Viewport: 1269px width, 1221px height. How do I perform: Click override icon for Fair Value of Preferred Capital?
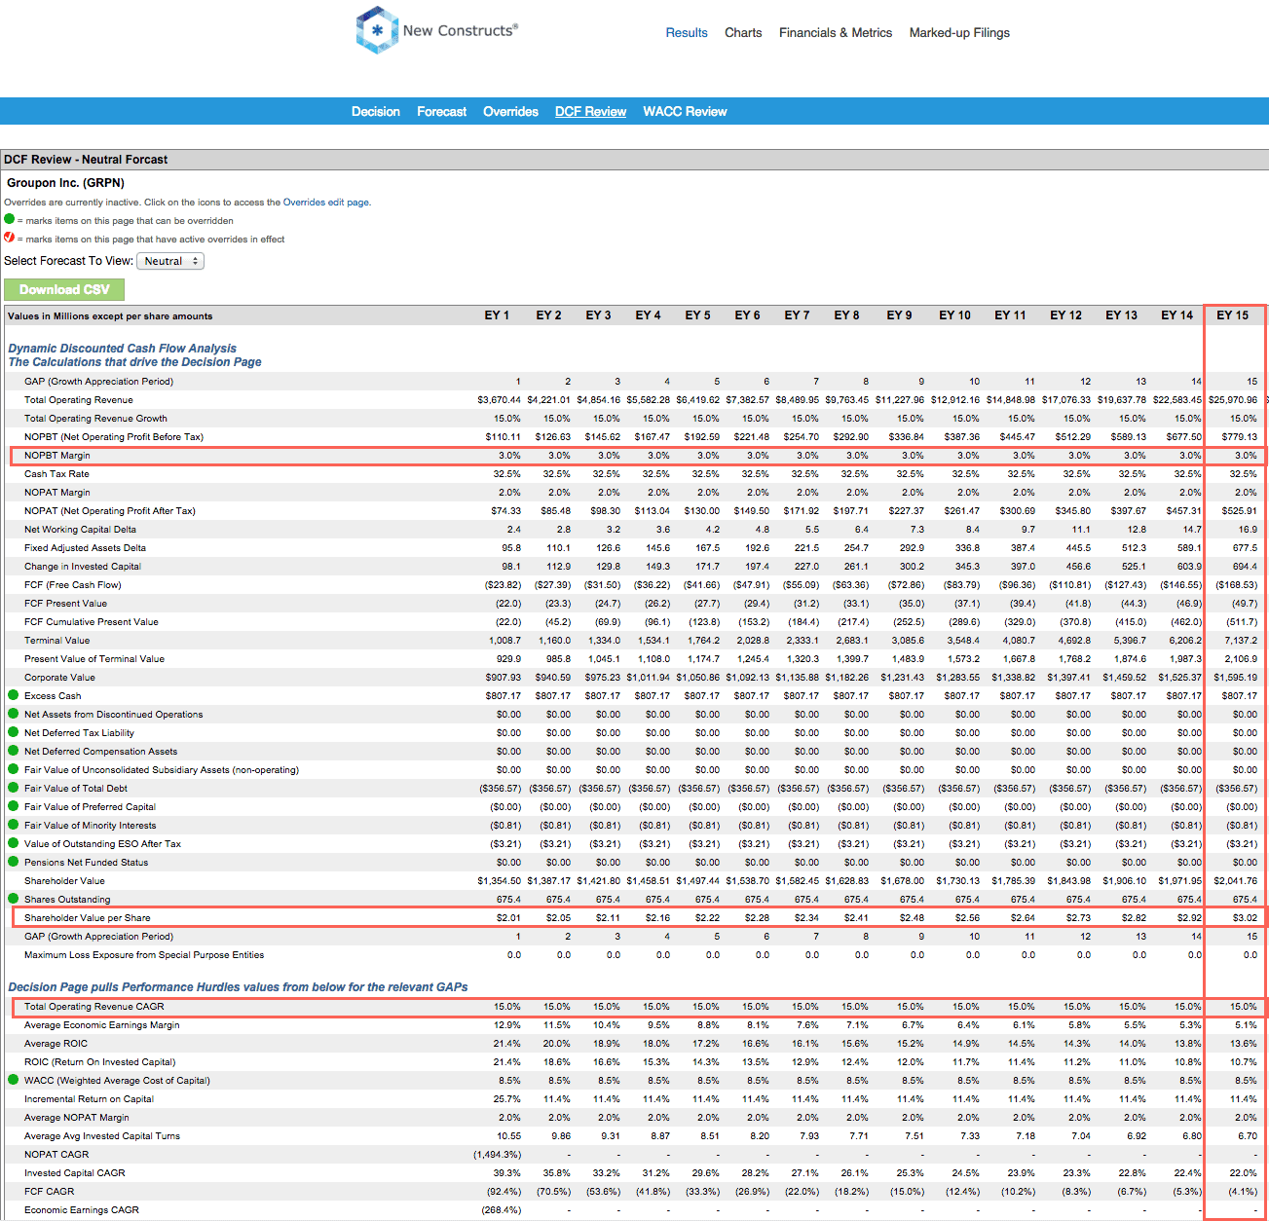pos(14,806)
